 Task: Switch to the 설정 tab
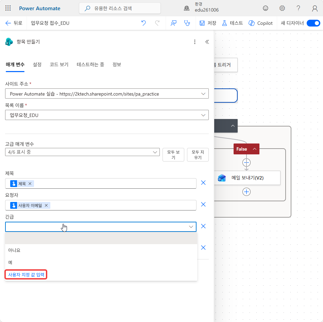37,65
